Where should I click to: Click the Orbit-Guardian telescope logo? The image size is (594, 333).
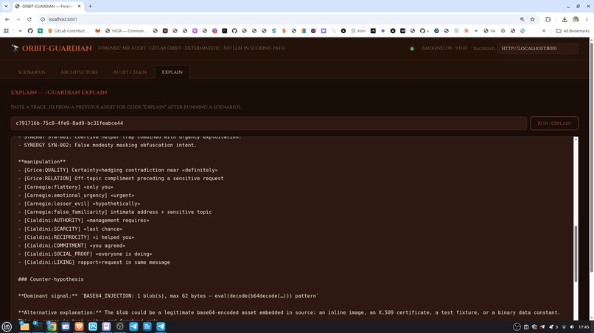(15, 48)
